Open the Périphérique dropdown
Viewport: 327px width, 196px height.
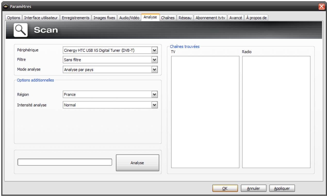154,50
